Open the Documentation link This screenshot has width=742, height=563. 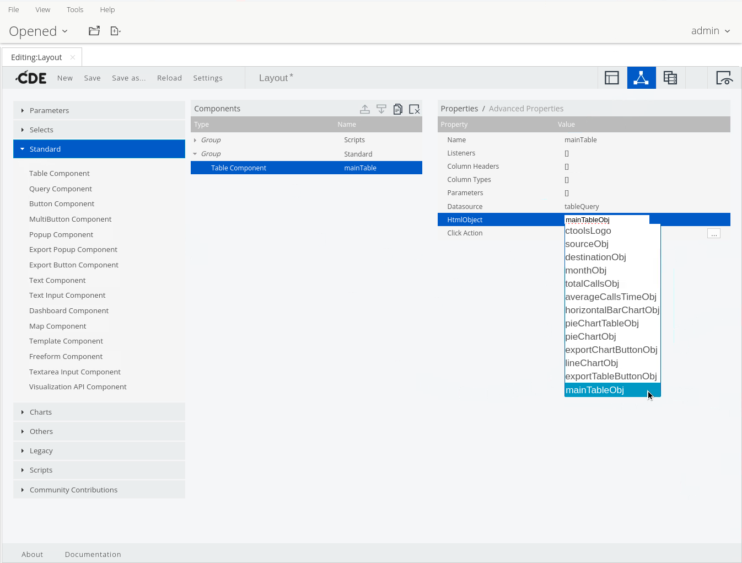(x=93, y=554)
